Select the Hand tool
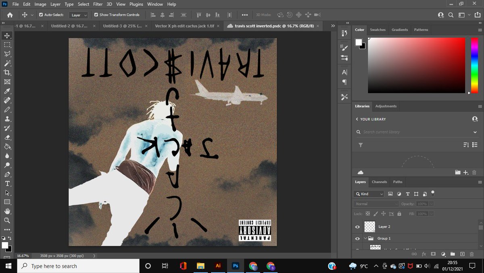 [x=7, y=211]
